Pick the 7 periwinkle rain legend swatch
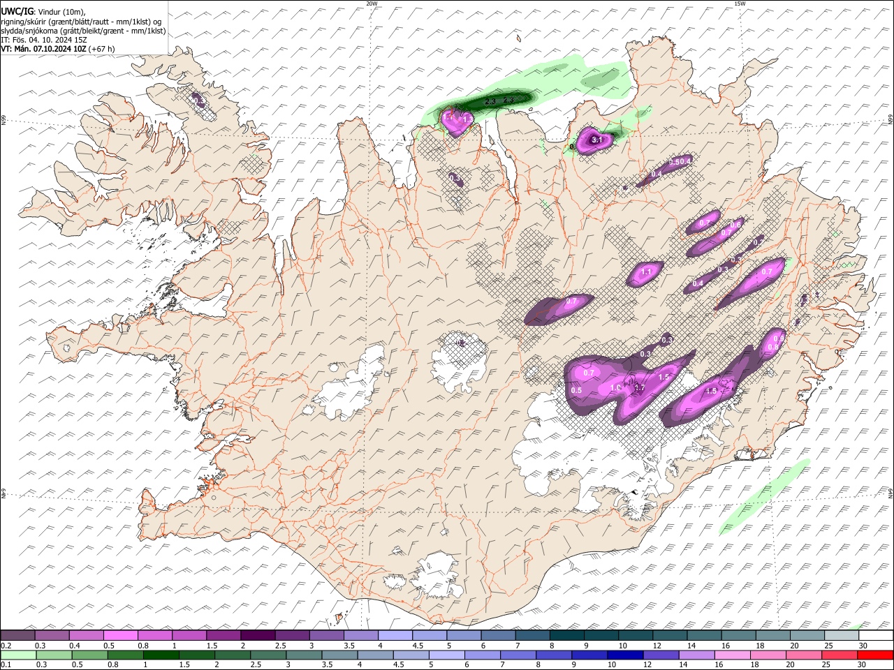 [518, 655]
